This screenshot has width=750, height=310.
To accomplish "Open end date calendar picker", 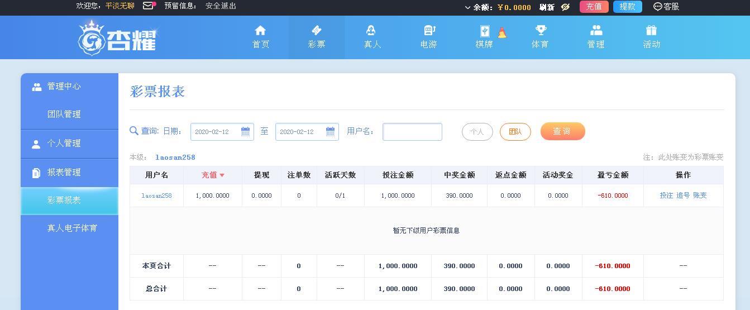I will pyautogui.click(x=330, y=132).
